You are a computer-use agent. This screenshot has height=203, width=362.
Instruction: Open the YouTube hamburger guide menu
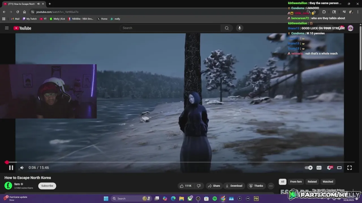tap(7, 28)
